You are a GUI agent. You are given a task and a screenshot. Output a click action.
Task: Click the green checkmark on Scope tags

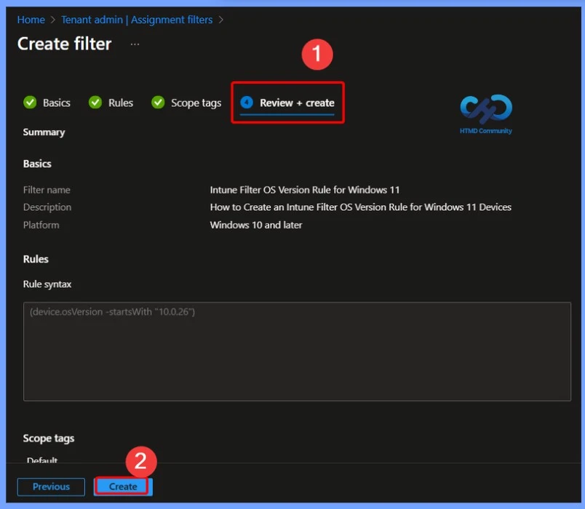158,103
